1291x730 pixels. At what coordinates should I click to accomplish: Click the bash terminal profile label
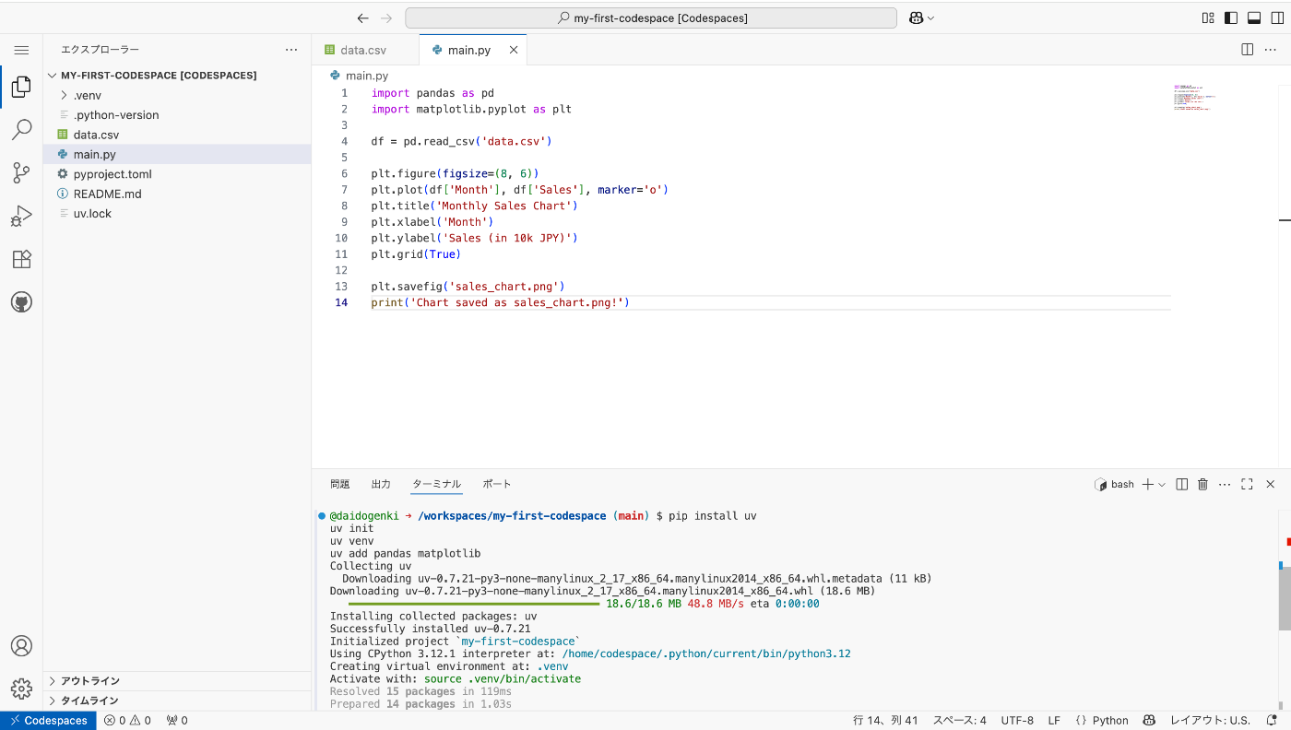[x=1114, y=484]
